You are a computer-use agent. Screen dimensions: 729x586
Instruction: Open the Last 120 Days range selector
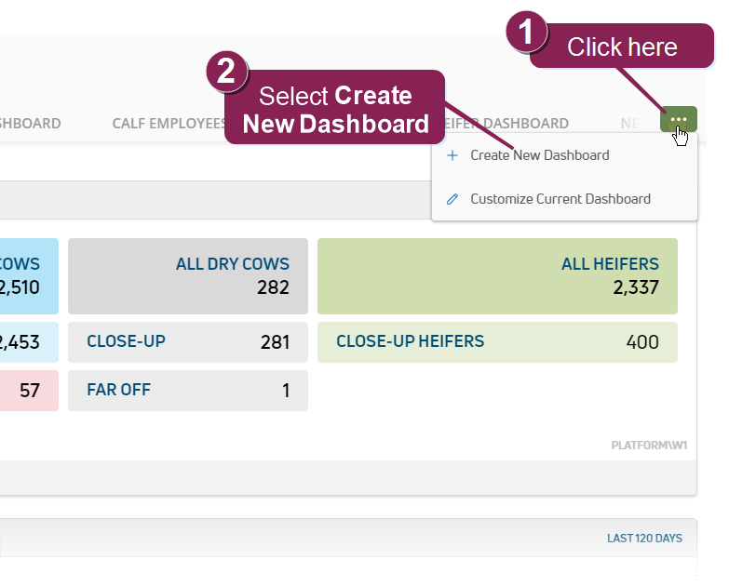click(644, 539)
